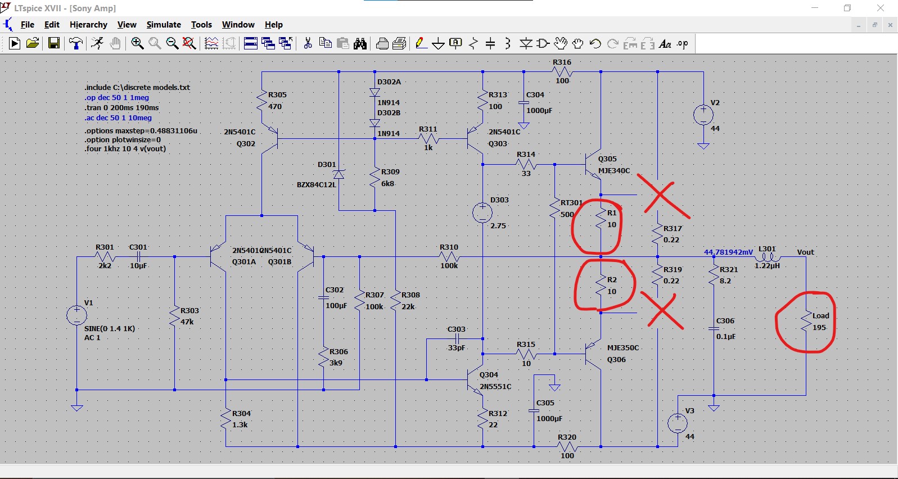
Task: Open the Tools menu
Action: [201, 25]
